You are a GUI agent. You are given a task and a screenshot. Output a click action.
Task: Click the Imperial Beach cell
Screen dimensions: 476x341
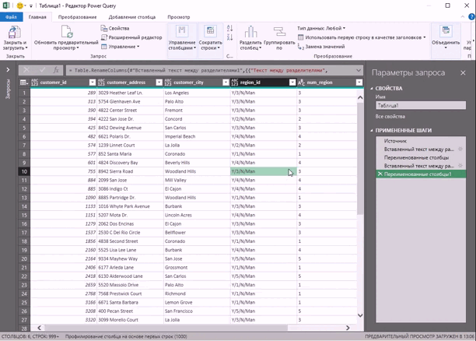tap(197, 136)
